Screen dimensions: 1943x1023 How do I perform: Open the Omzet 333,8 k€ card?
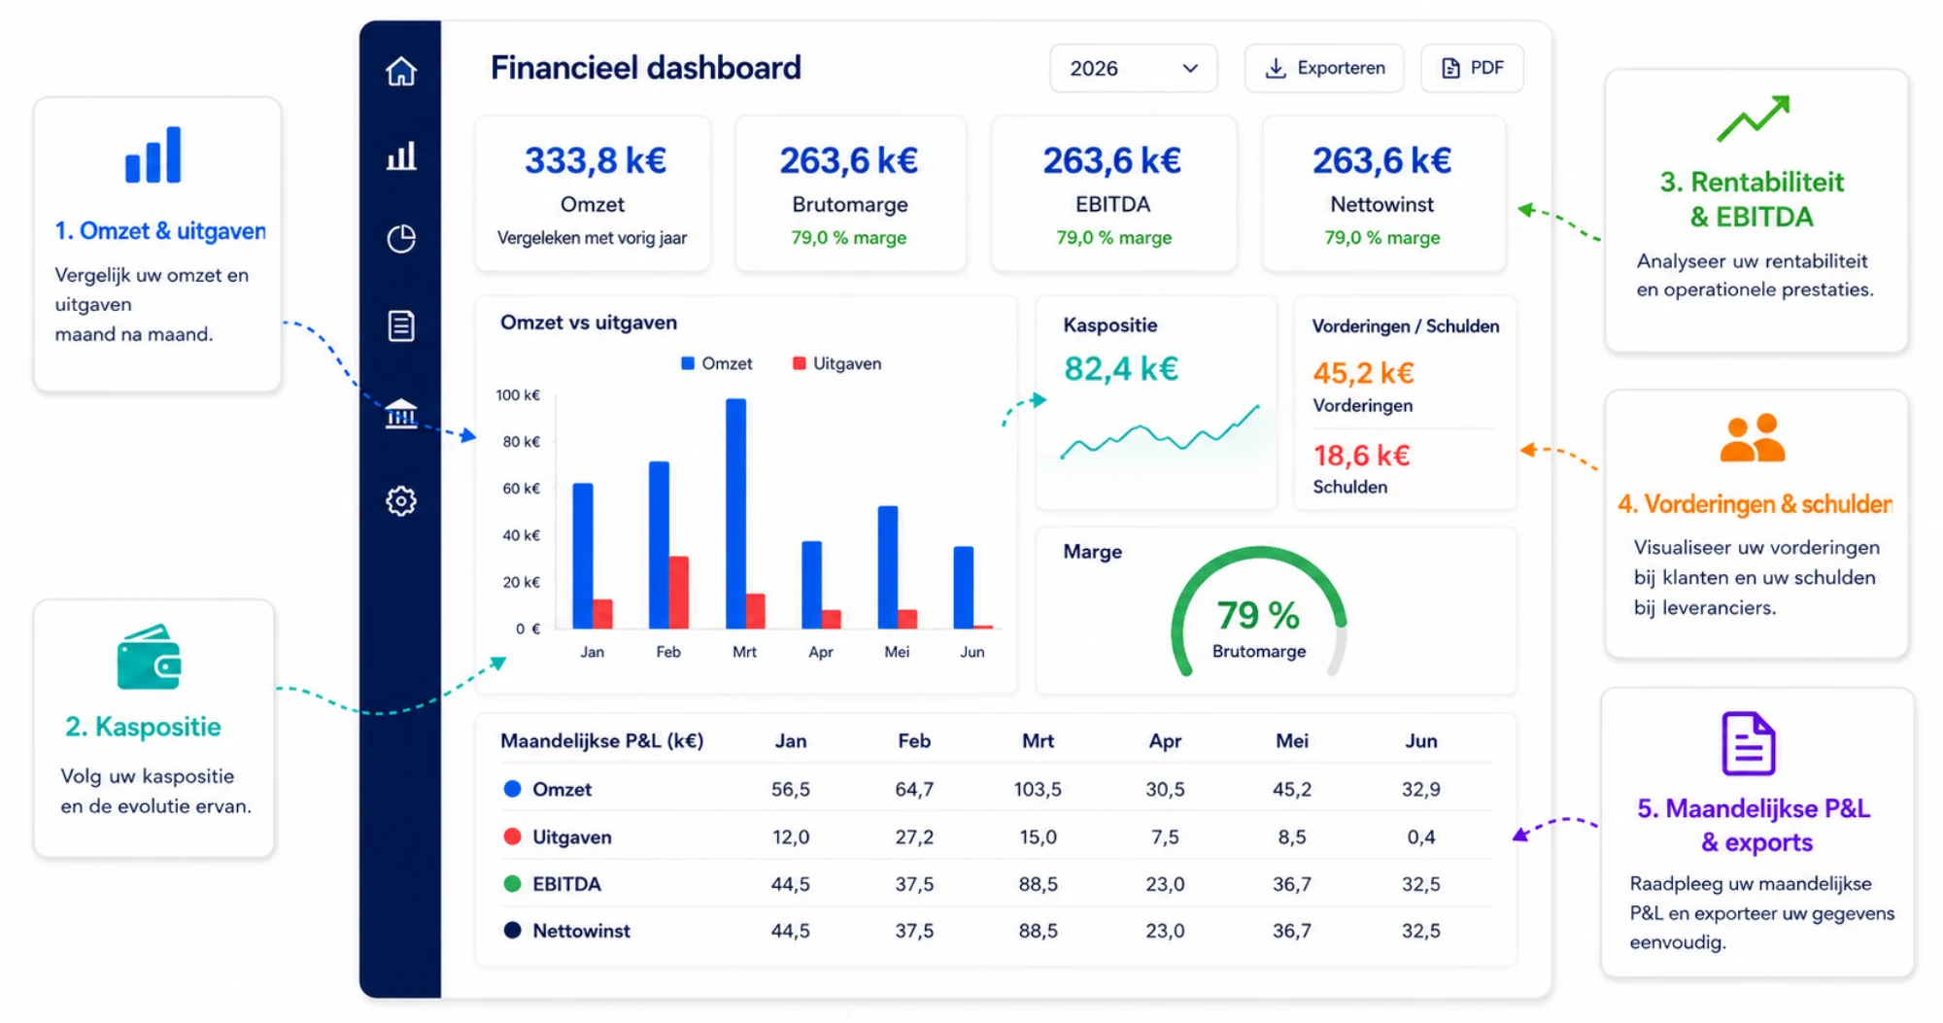point(593,193)
